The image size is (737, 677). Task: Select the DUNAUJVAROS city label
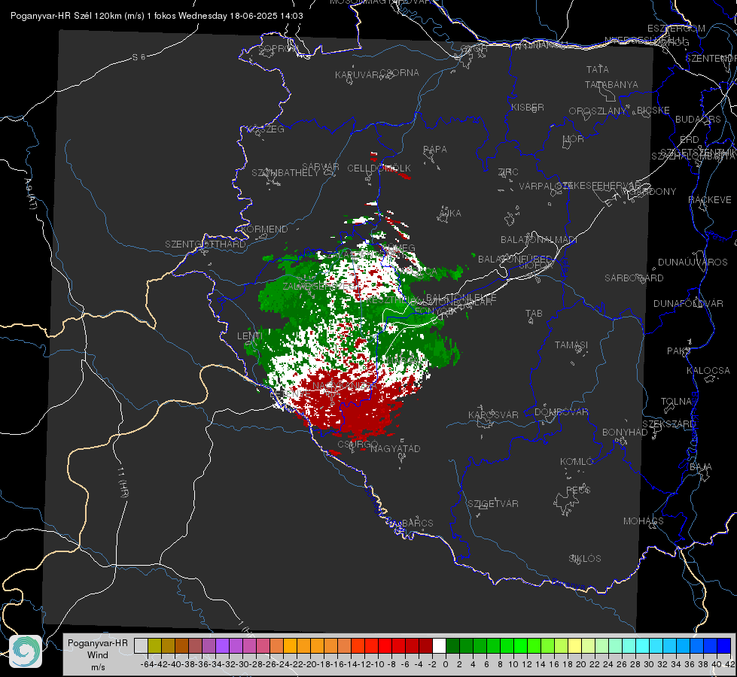point(693,263)
